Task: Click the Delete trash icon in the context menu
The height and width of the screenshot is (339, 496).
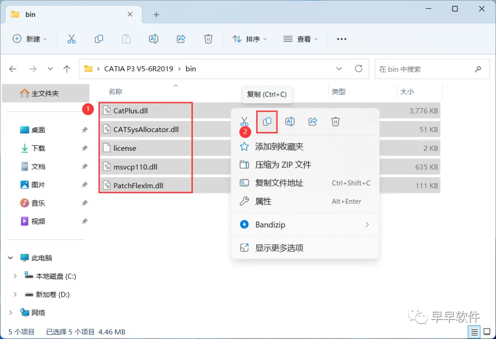Action: click(335, 121)
